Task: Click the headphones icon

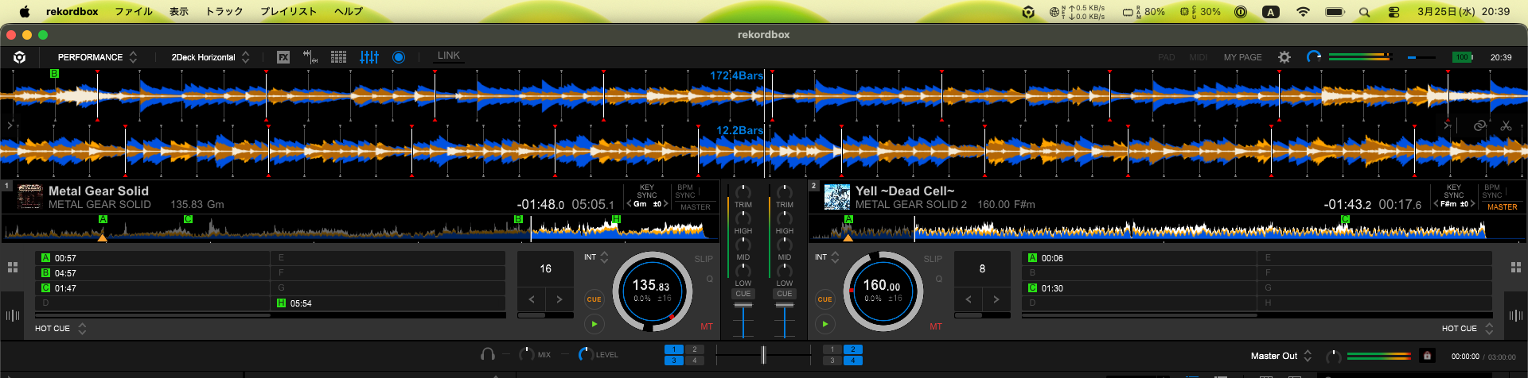Action: (488, 354)
